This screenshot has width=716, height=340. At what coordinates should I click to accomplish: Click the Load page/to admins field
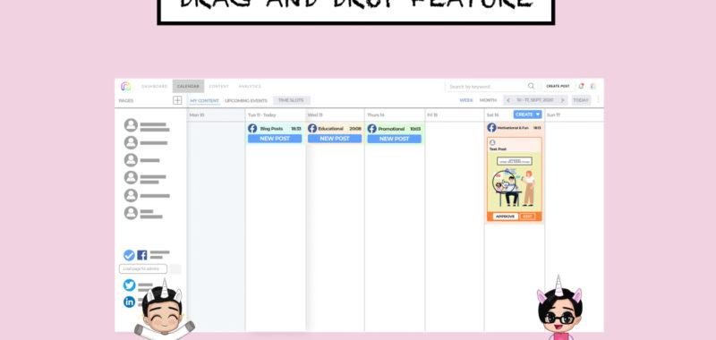(x=143, y=268)
